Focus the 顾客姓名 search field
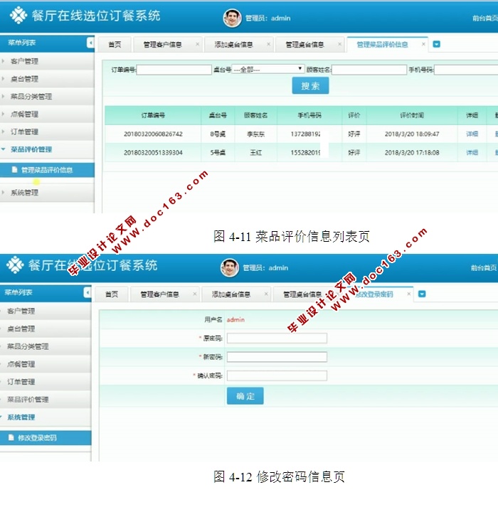The height and width of the screenshot is (507, 498). (x=369, y=70)
